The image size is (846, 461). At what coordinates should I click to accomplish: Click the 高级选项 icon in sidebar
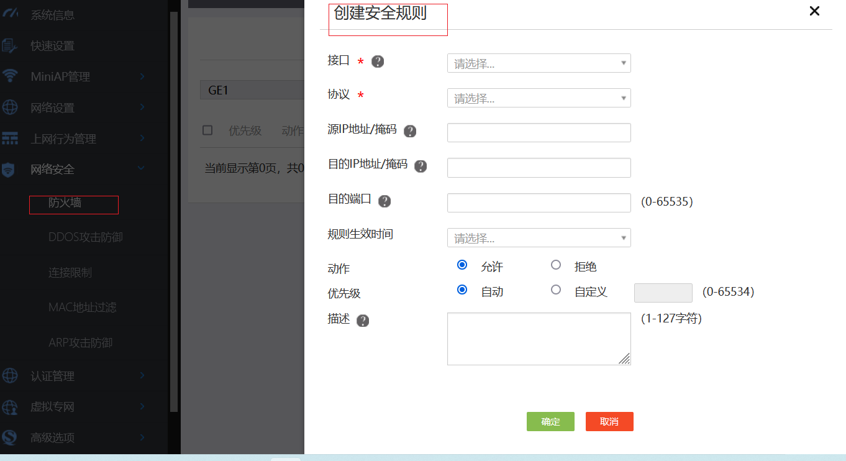click(x=10, y=437)
